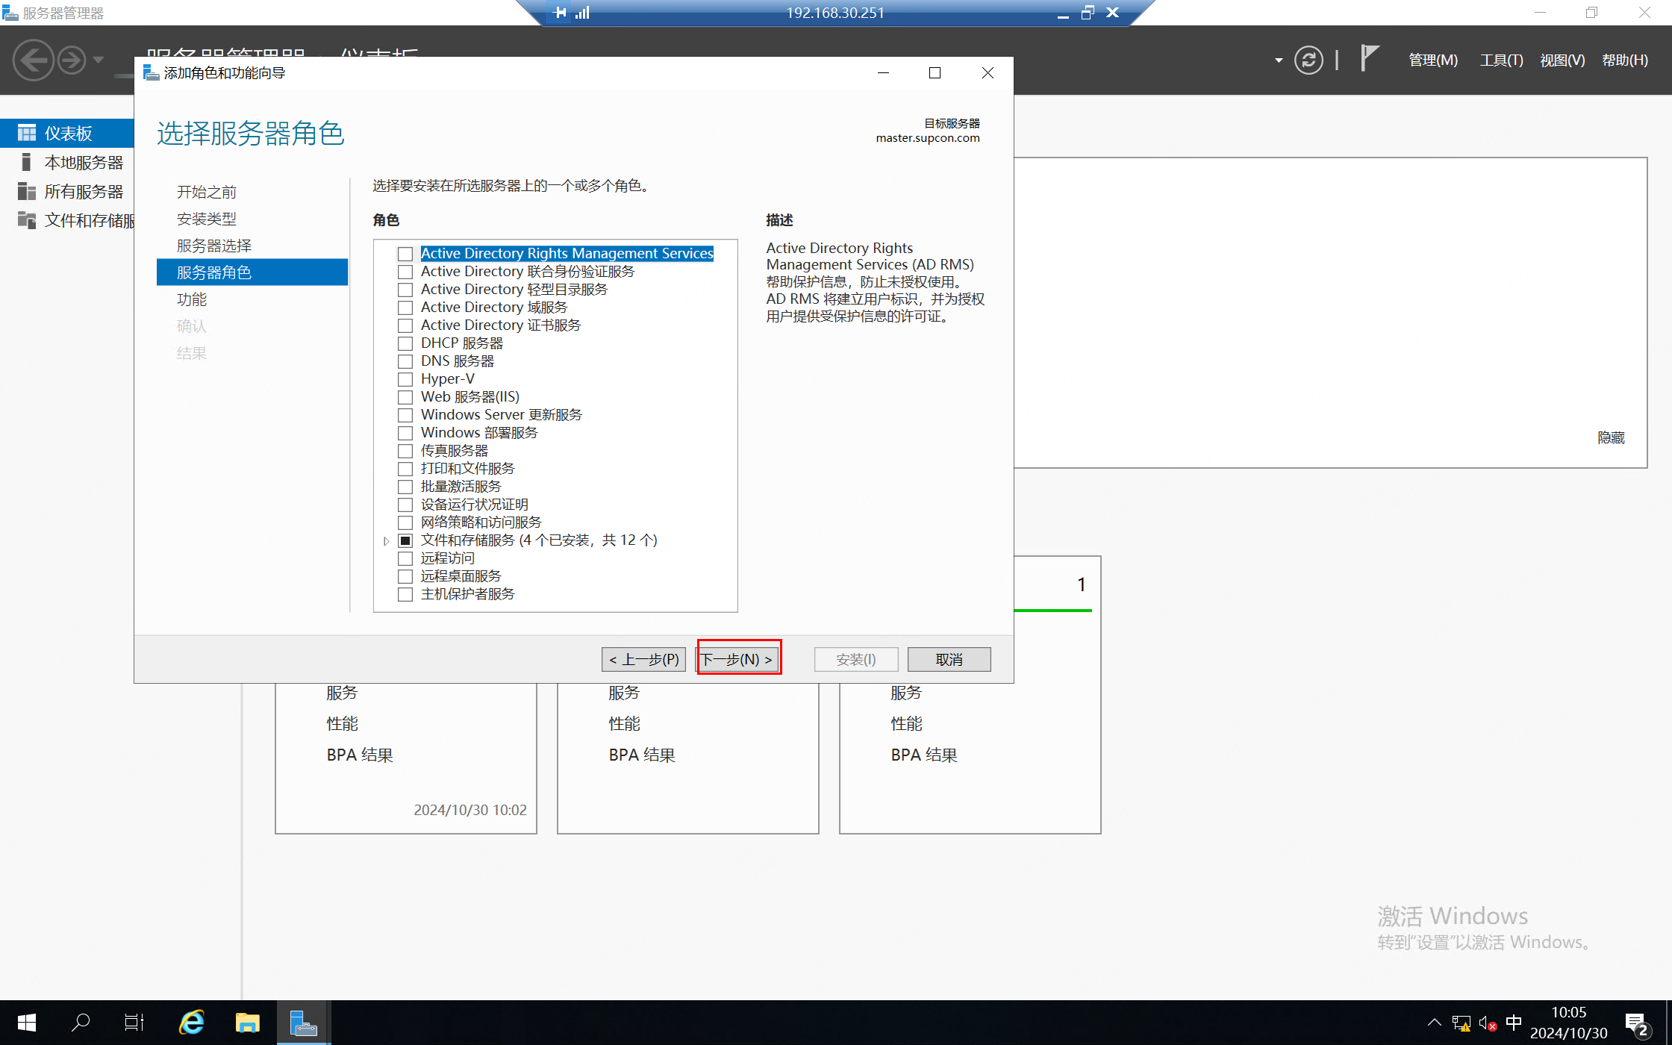Tick the Web 服务器(IIS) checkbox
Screen dimensions: 1672x1045
pyautogui.click(x=405, y=397)
